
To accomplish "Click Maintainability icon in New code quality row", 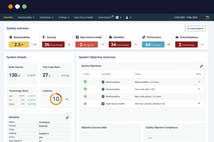I will (x=103, y=96).
